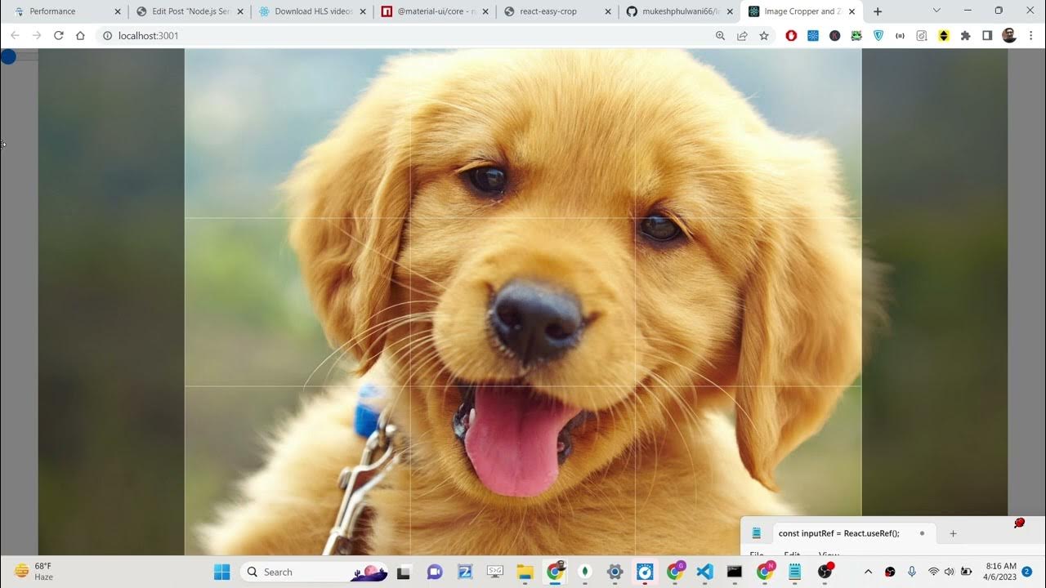
Task: Toggle the Chrome side panel
Action: (987, 36)
